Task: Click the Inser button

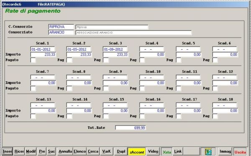Action: [x=8, y=151]
